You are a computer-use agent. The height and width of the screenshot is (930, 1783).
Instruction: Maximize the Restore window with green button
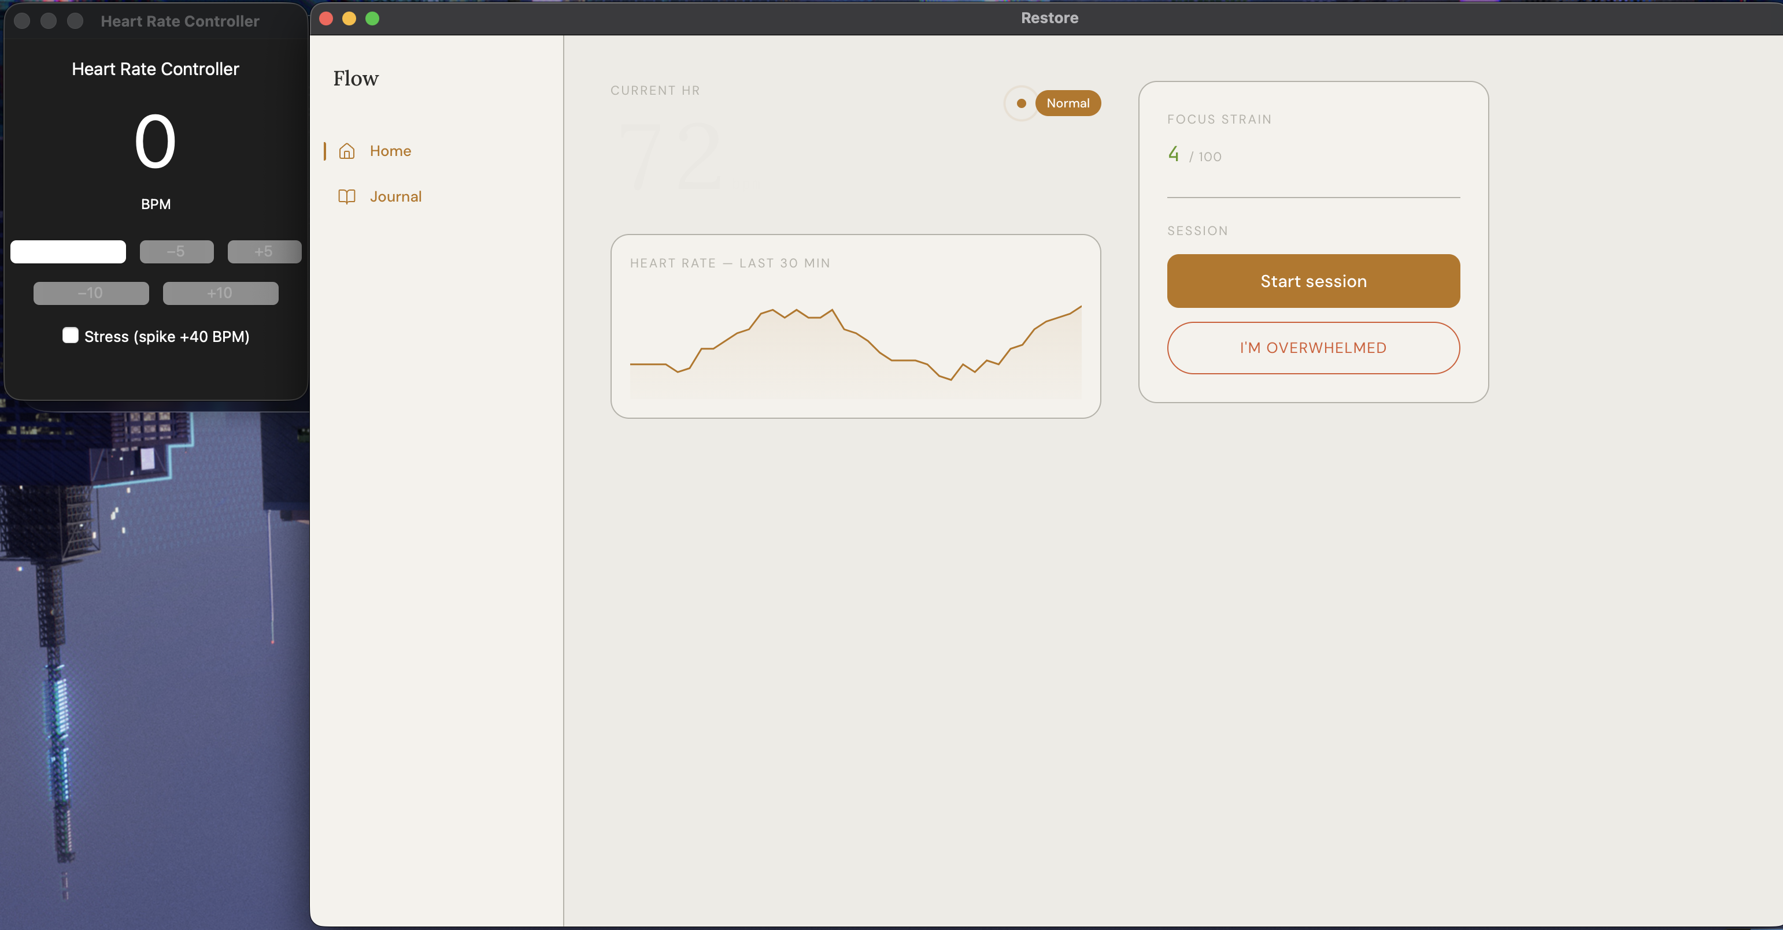coord(372,18)
